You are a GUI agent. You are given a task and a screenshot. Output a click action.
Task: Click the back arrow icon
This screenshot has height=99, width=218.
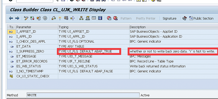pos(11,18)
